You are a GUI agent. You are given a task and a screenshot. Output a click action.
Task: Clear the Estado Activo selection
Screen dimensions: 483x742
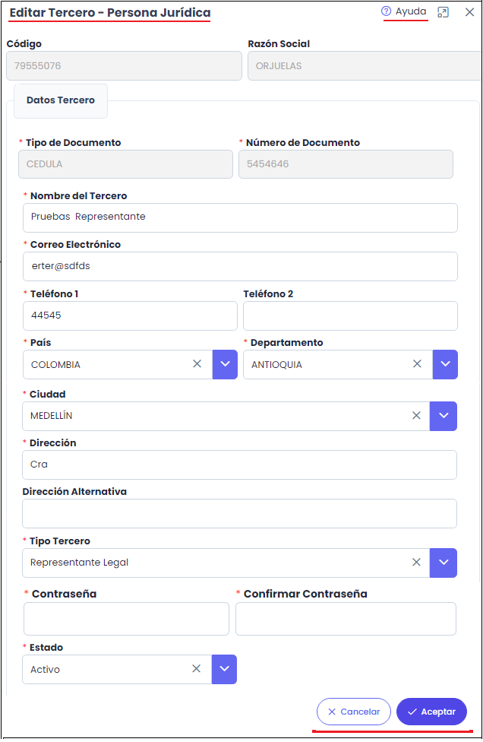[x=196, y=669]
